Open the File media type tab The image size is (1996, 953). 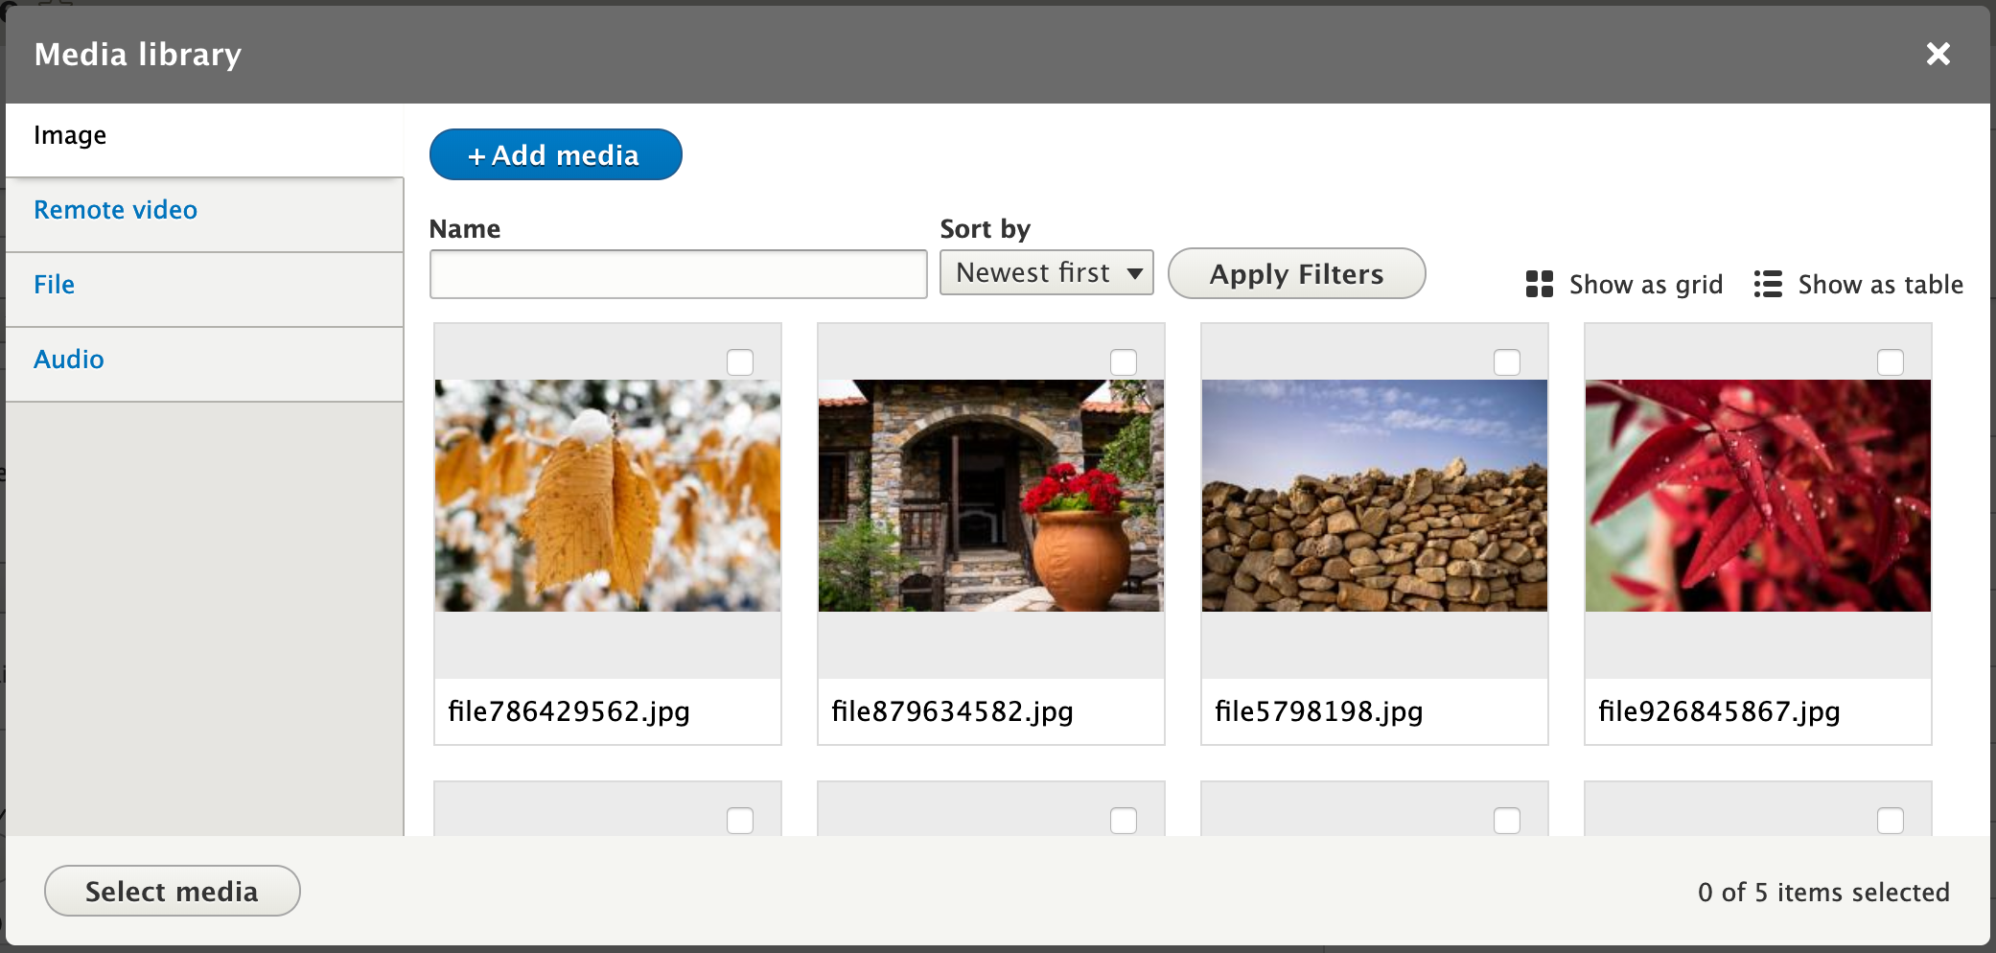(54, 285)
